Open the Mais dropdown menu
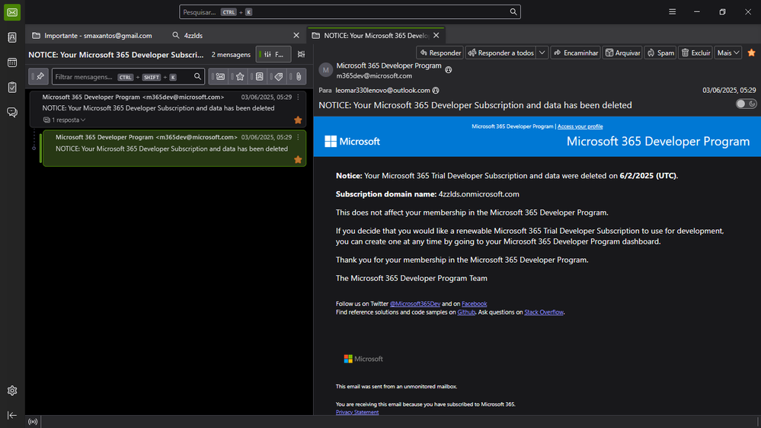The width and height of the screenshot is (761, 428). tap(728, 53)
